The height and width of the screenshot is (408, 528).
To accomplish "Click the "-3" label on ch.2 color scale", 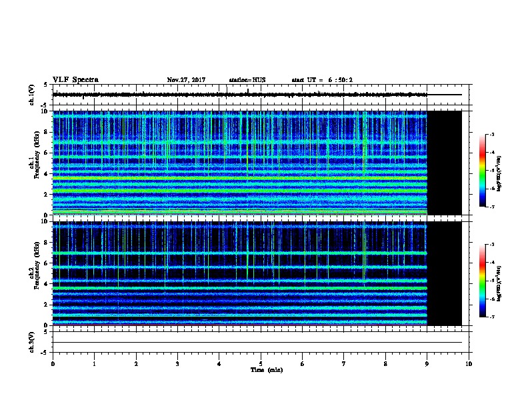I will click(x=491, y=245).
